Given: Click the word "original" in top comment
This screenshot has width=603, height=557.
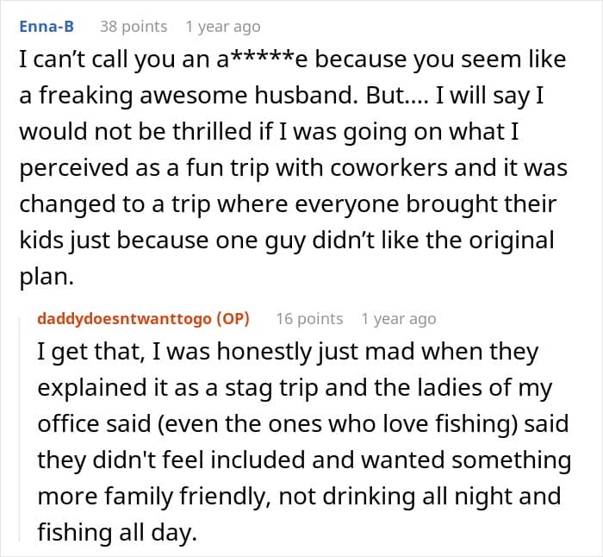Looking at the screenshot, I should point(512,241).
